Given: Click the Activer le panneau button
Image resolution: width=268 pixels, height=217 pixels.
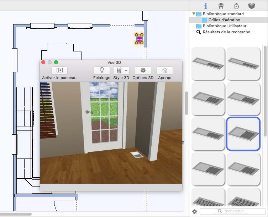Looking at the screenshot, I should point(59,70).
